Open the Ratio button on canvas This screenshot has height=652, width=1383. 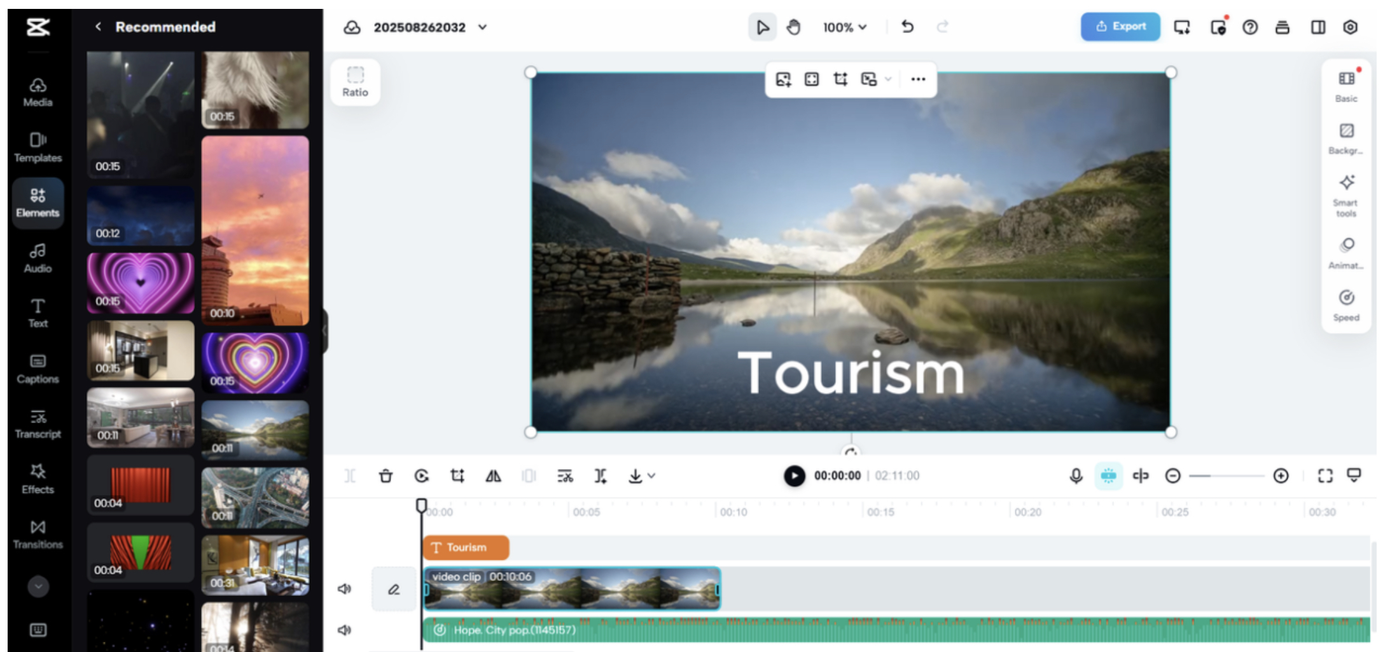pyautogui.click(x=355, y=82)
